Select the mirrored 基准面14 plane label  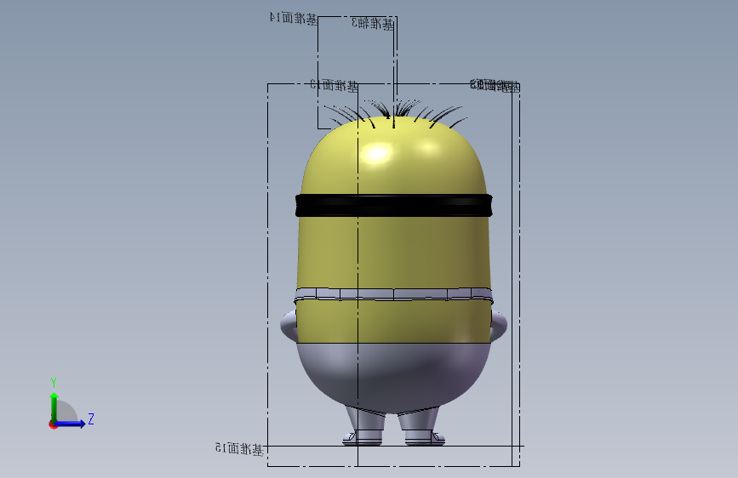click(293, 19)
